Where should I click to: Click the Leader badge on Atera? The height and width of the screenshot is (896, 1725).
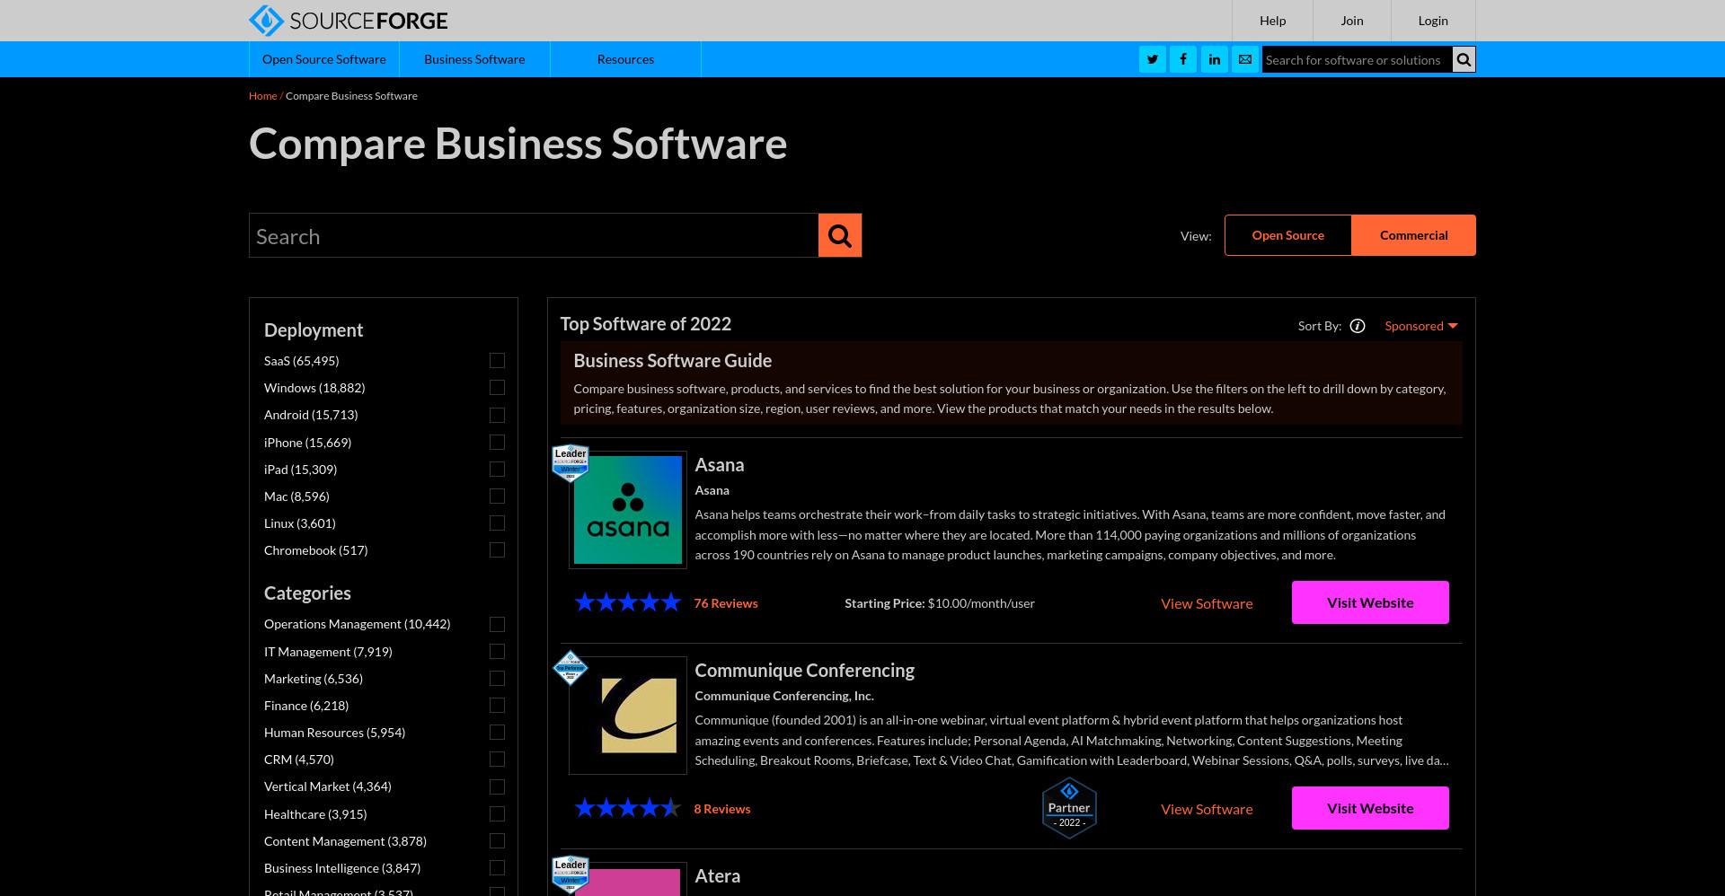click(x=571, y=874)
